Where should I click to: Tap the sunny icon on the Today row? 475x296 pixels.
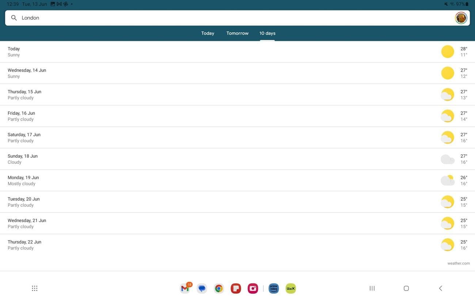coord(447,51)
